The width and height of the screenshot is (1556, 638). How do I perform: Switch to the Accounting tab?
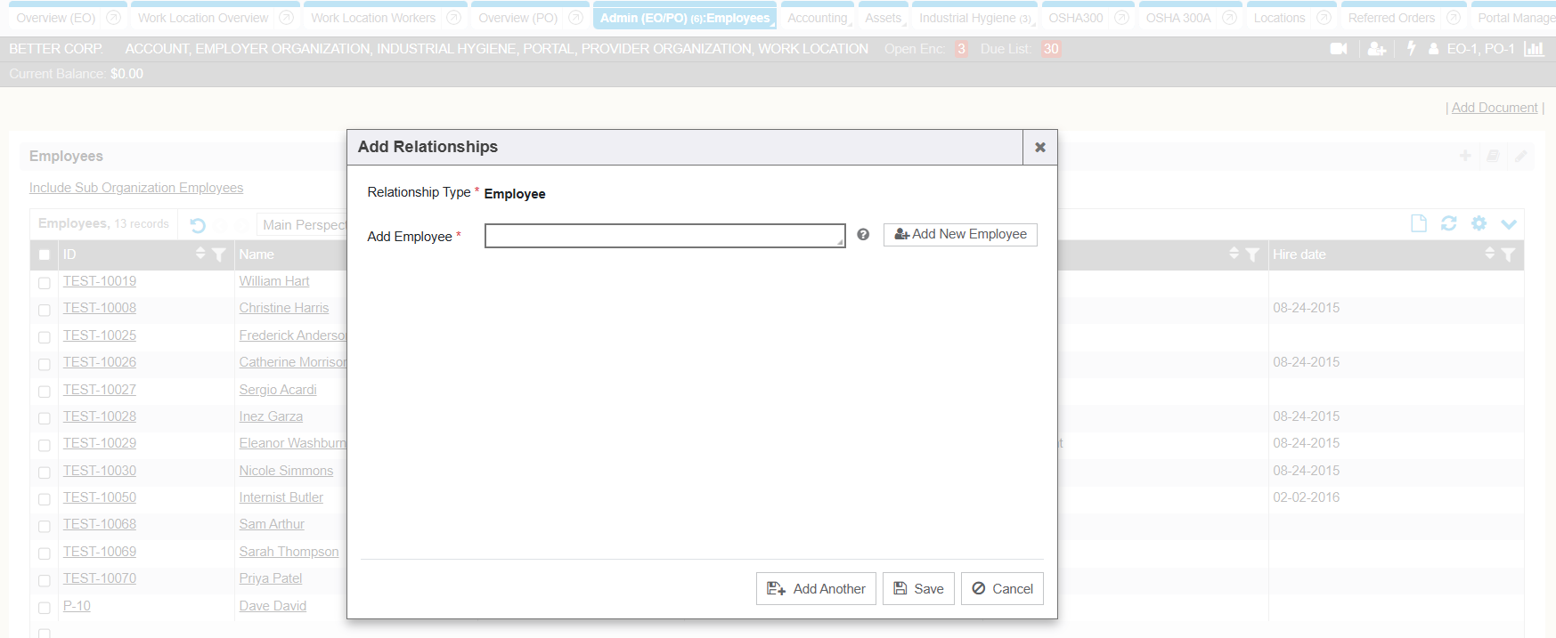click(x=817, y=18)
